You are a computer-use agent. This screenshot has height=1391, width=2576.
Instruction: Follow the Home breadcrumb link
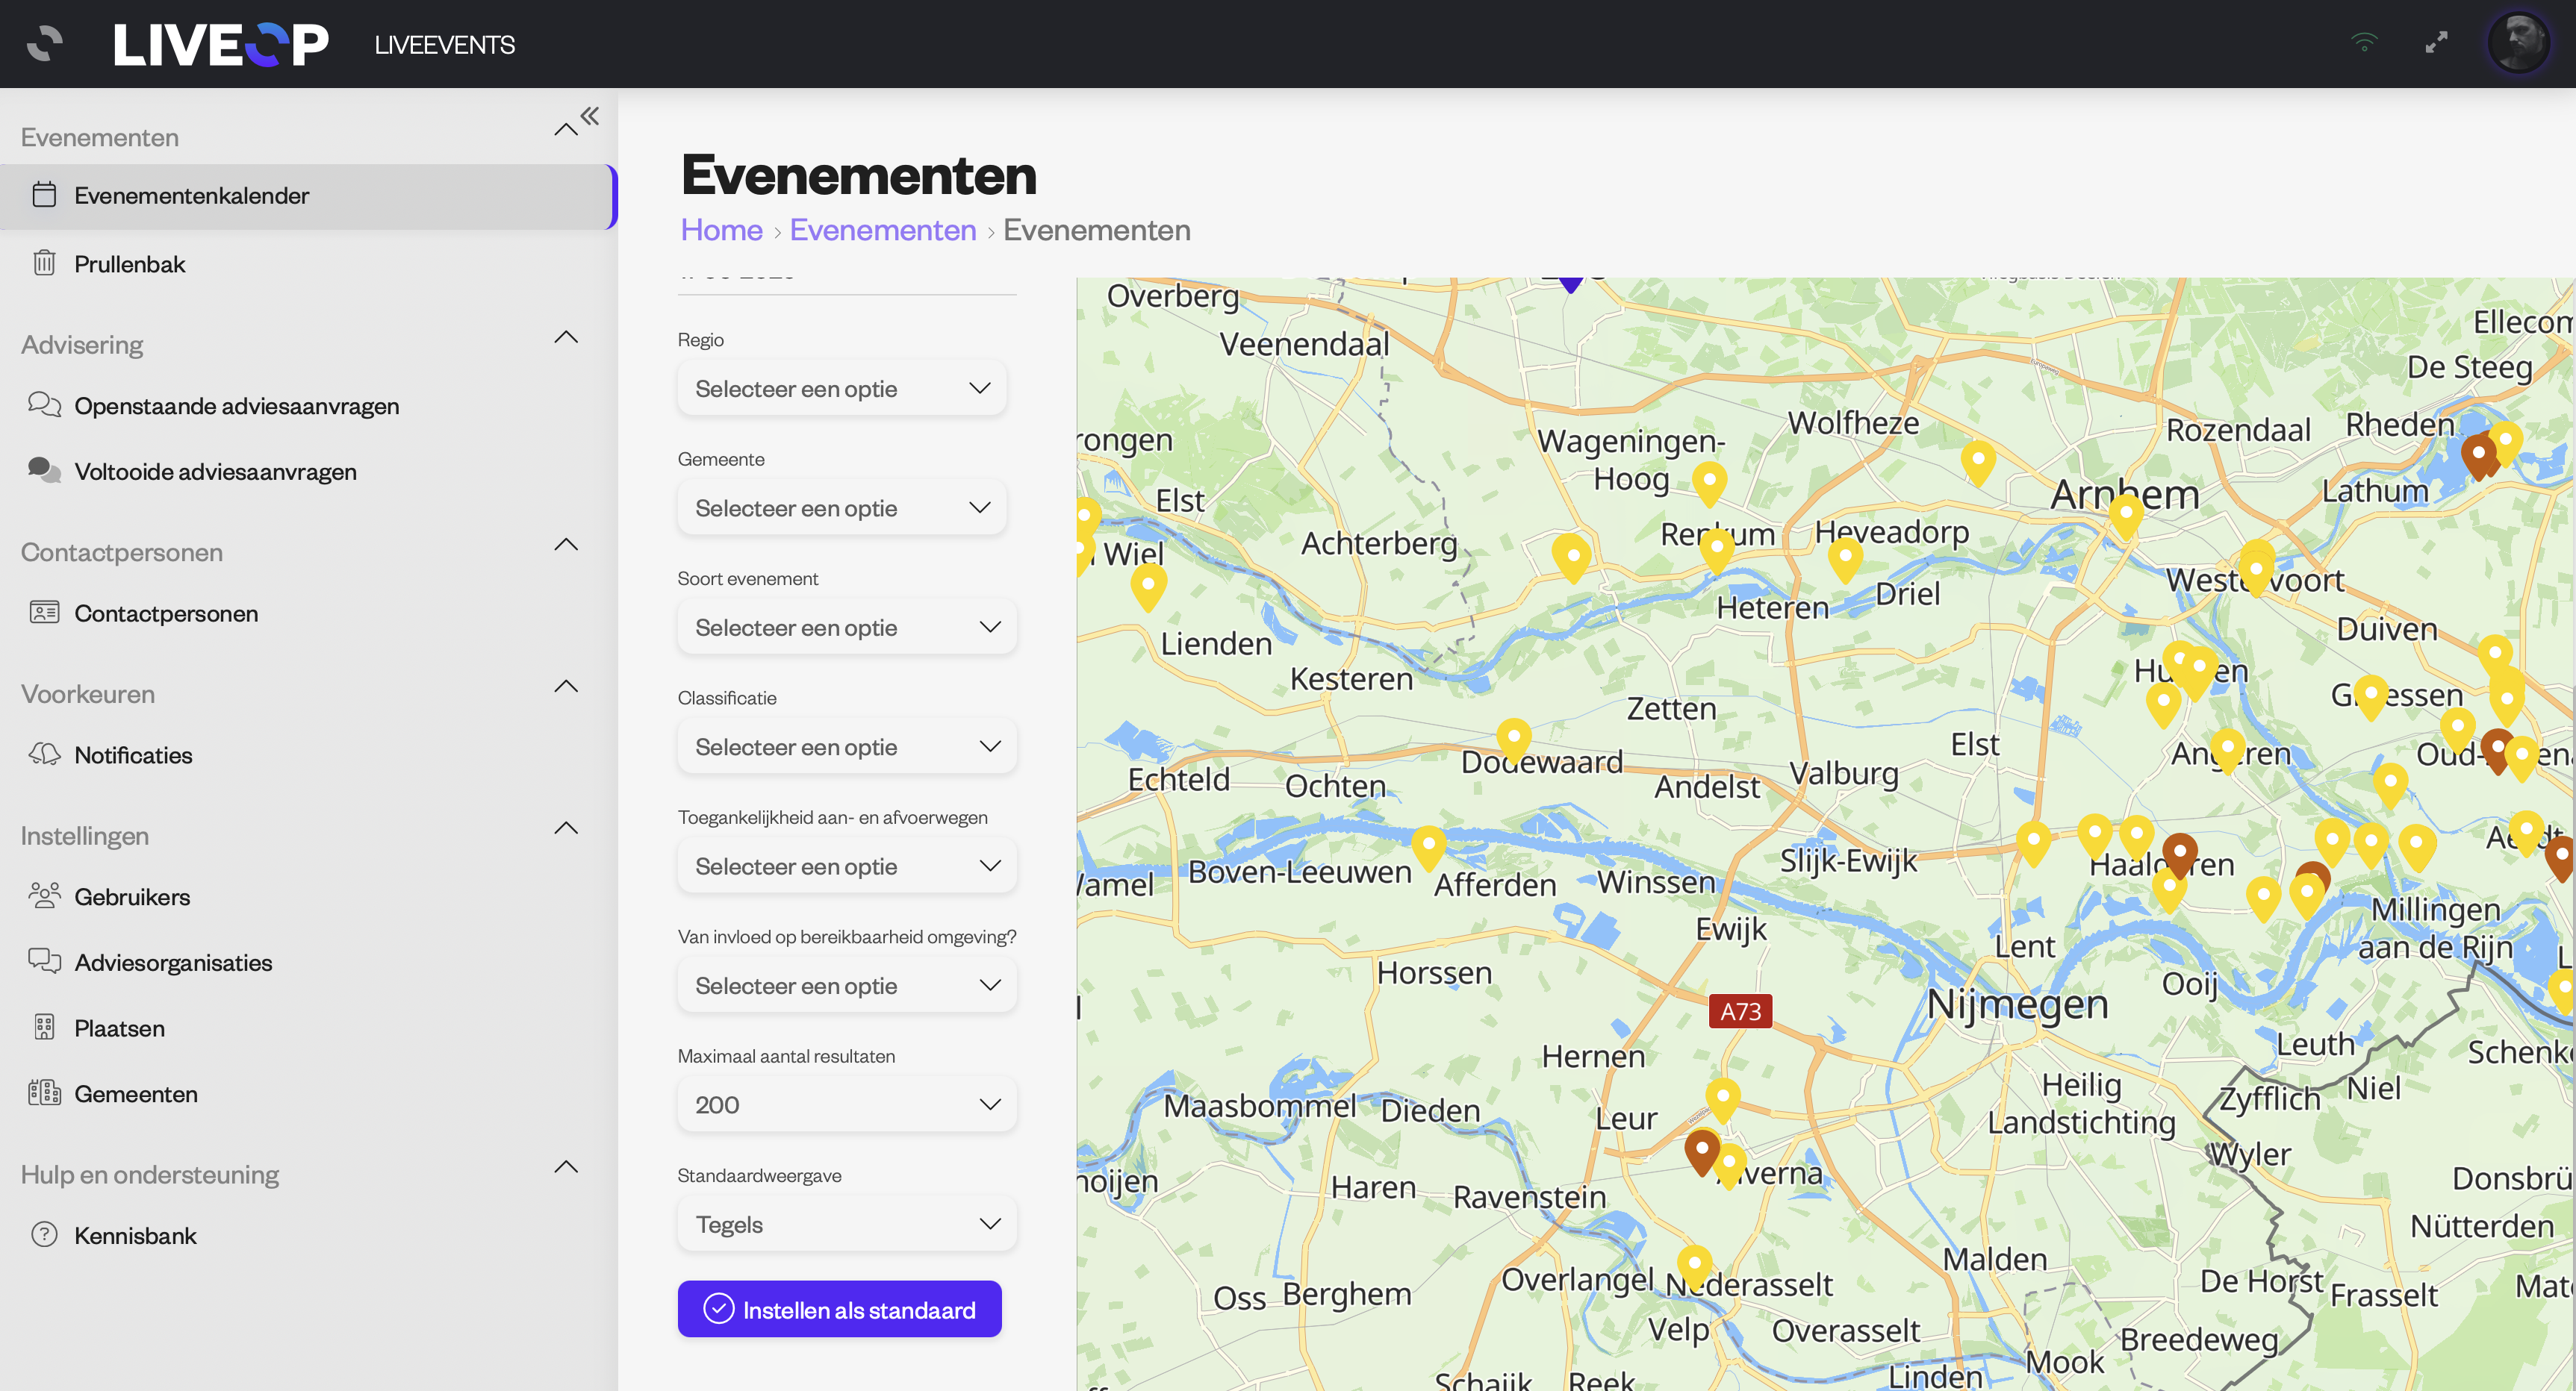pyautogui.click(x=721, y=230)
